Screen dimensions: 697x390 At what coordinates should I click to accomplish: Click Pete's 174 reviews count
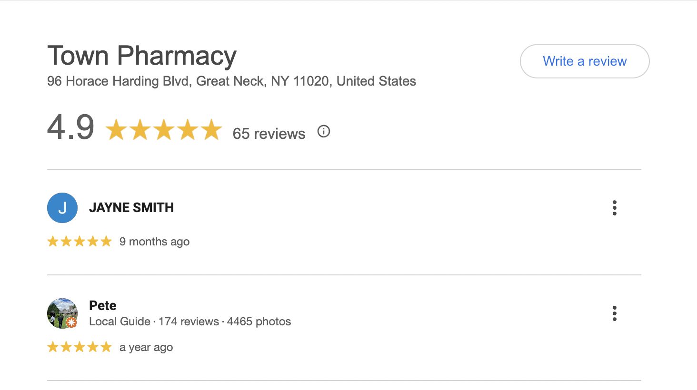pyautogui.click(x=189, y=322)
